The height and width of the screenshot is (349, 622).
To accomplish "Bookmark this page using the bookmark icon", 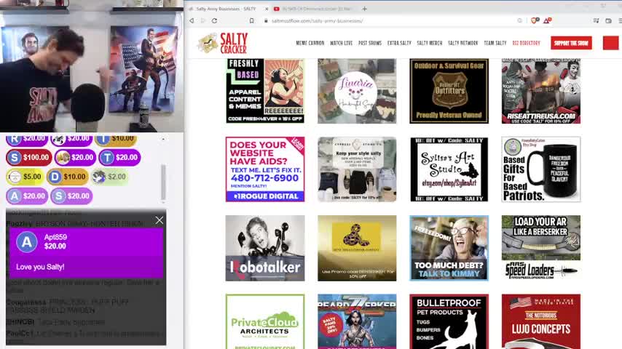I will pos(251,20).
